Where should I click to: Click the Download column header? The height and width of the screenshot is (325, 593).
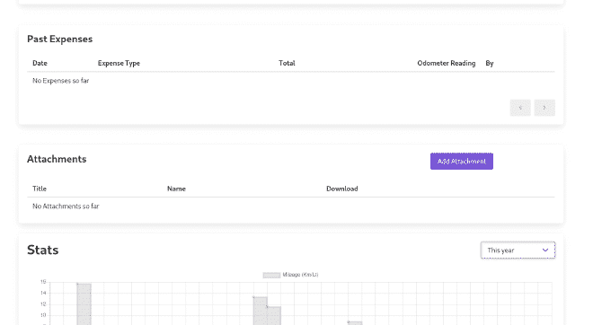342,189
